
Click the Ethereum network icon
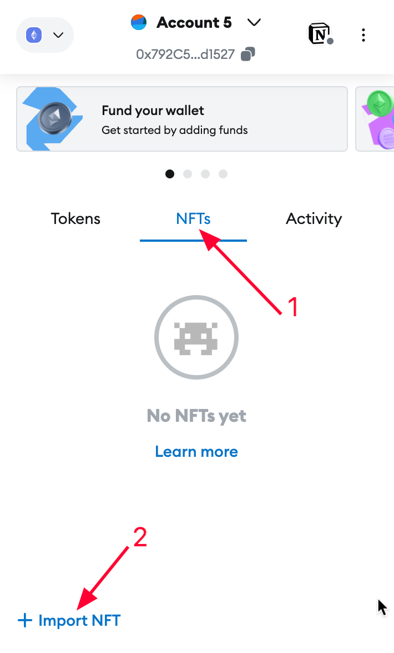pos(34,36)
